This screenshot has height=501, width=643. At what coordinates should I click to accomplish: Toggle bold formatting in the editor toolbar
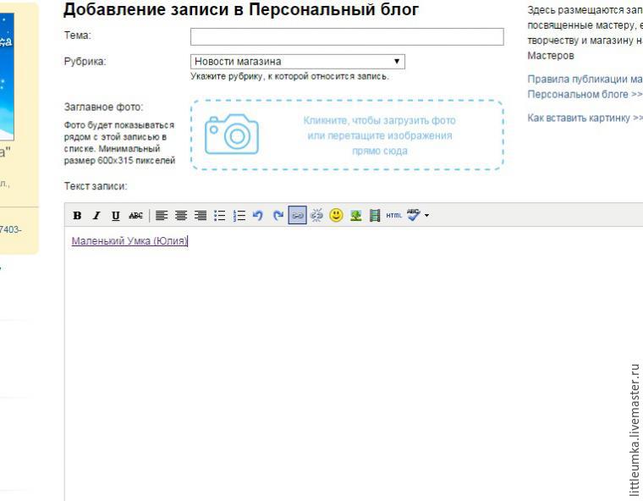tap(77, 216)
